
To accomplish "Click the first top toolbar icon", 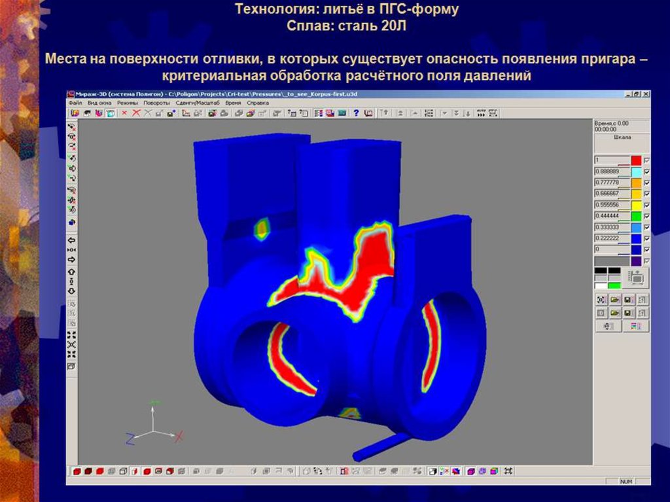I will (x=75, y=113).
